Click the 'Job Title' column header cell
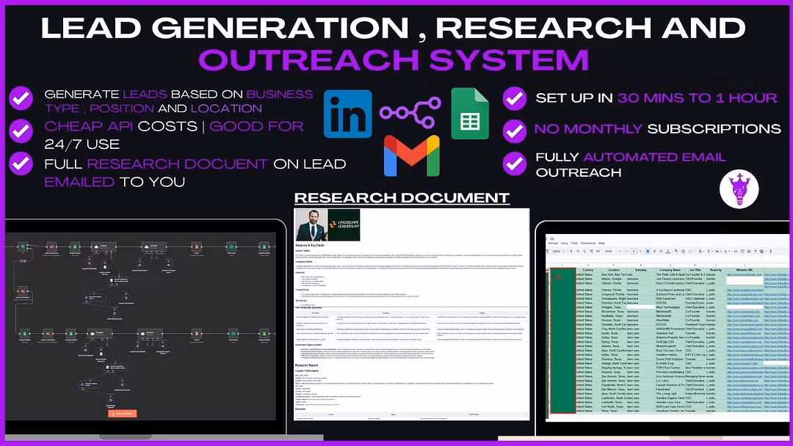The width and height of the screenshot is (793, 446). (695, 270)
